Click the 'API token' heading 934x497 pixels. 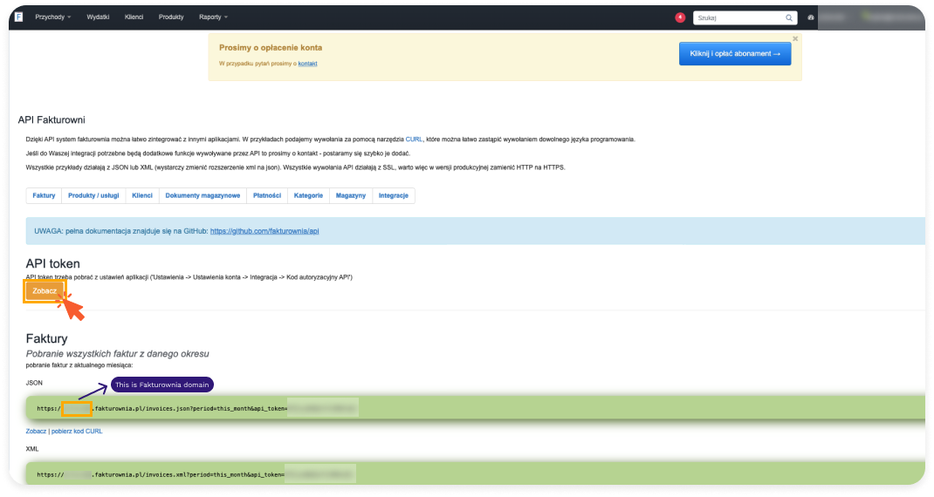52,263
